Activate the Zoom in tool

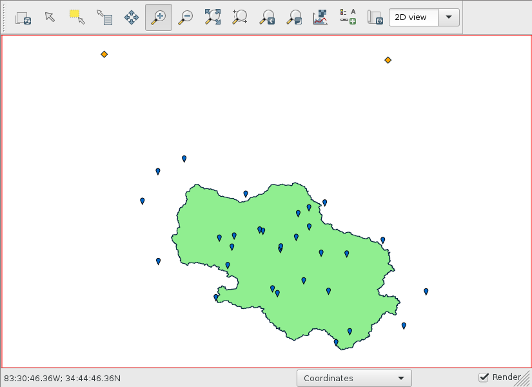[x=159, y=17]
